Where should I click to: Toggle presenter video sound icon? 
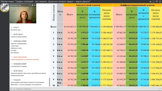(35, 5)
